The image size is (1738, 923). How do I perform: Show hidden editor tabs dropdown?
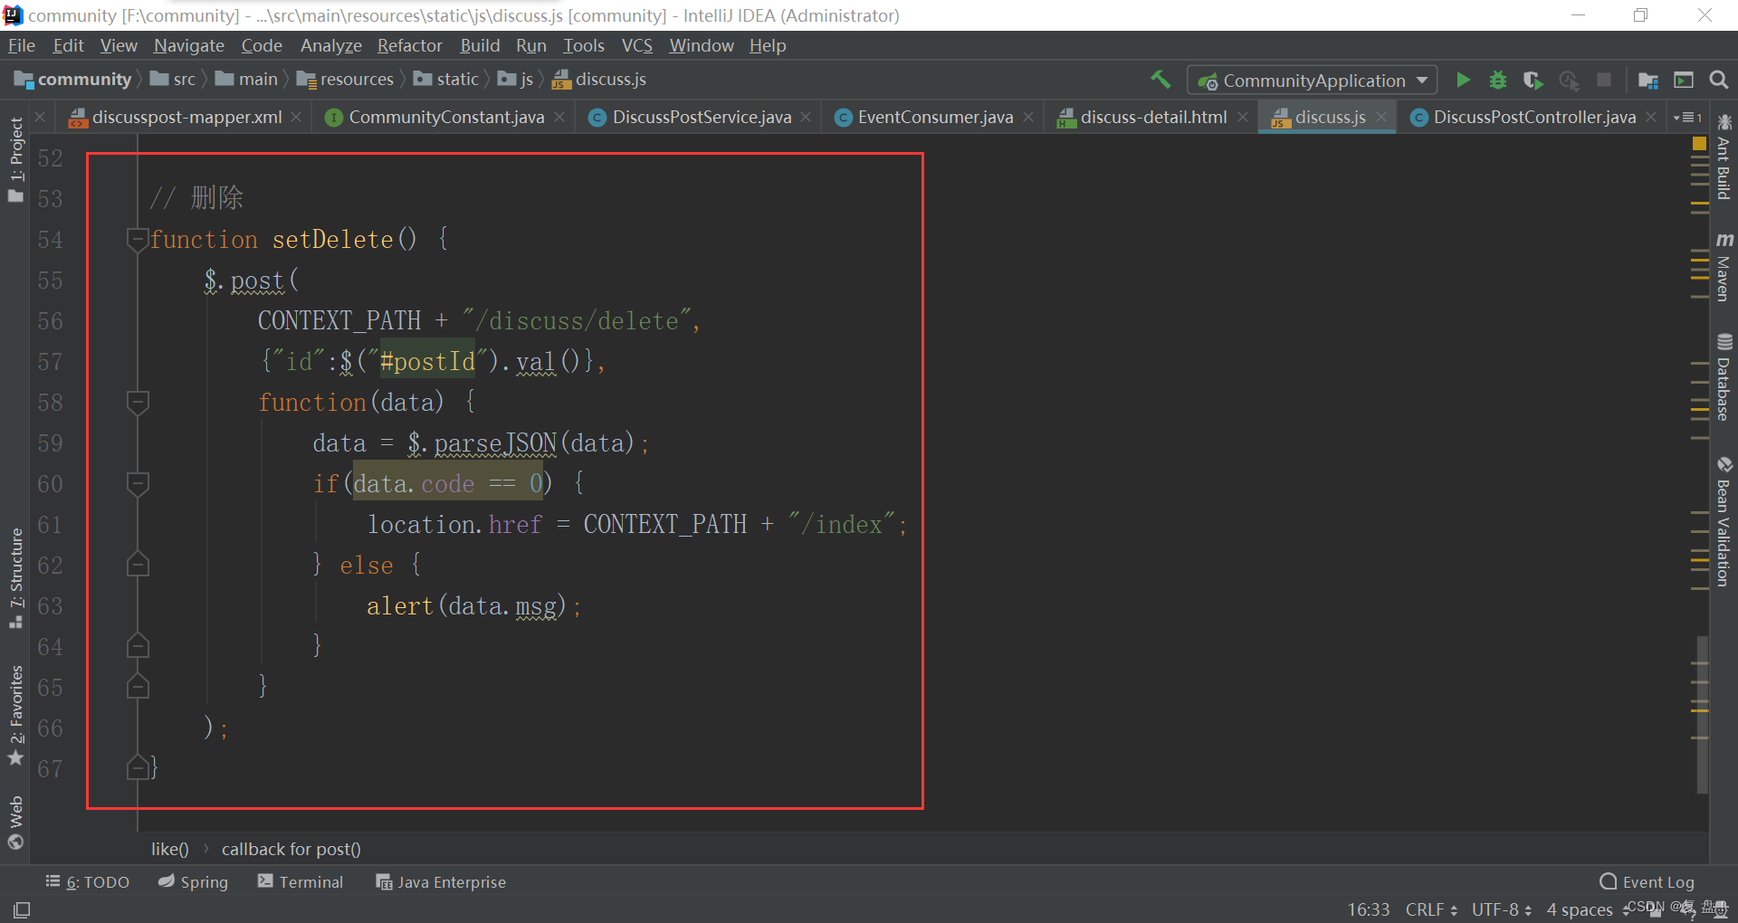click(1687, 117)
